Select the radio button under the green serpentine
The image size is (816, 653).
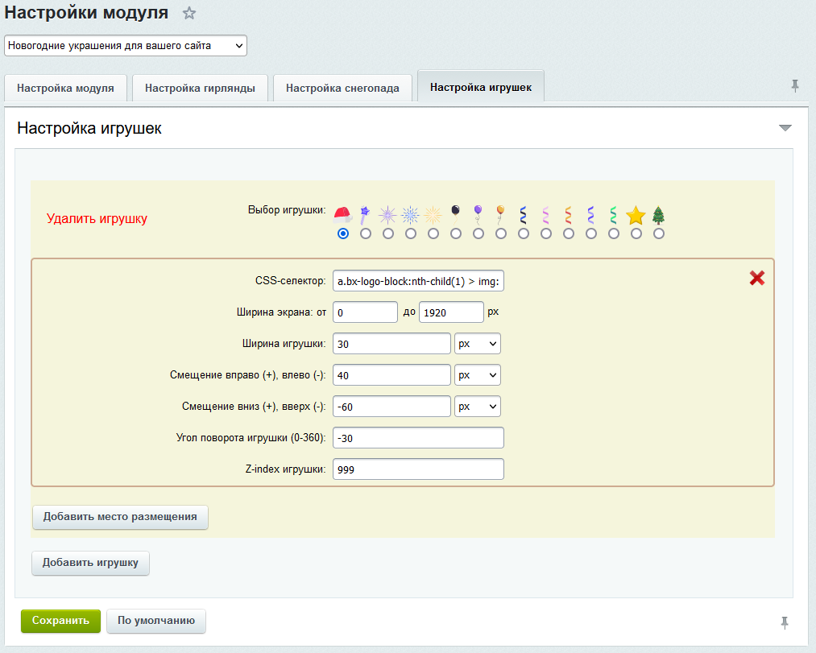(614, 234)
